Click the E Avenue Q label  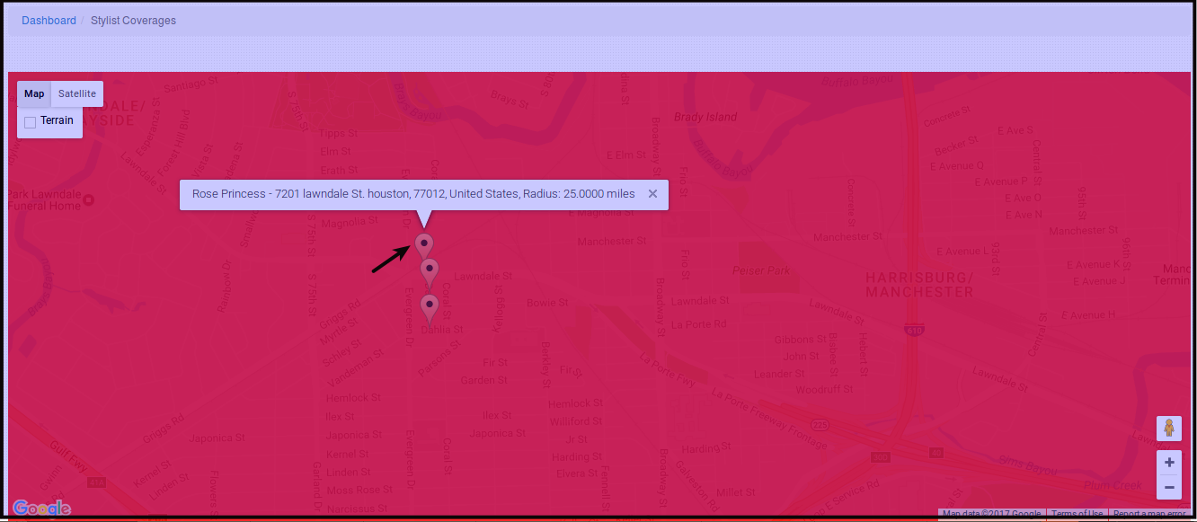(x=957, y=165)
